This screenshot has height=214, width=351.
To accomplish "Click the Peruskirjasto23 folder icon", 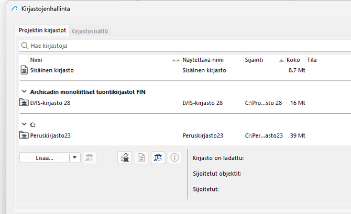I will 25,135.
